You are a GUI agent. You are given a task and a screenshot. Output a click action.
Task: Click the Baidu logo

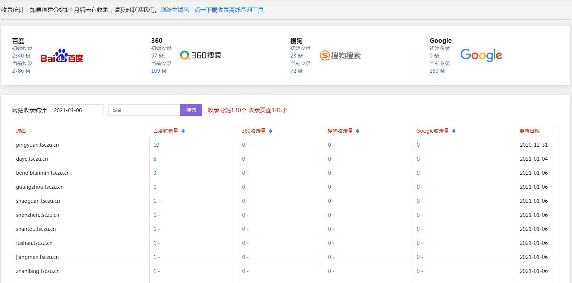(62, 56)
